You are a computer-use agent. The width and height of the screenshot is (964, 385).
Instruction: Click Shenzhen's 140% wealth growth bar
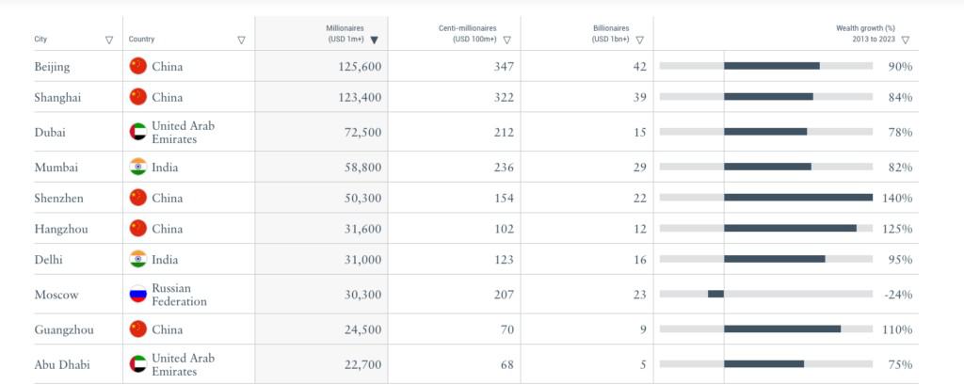click(x=798, y=198)
